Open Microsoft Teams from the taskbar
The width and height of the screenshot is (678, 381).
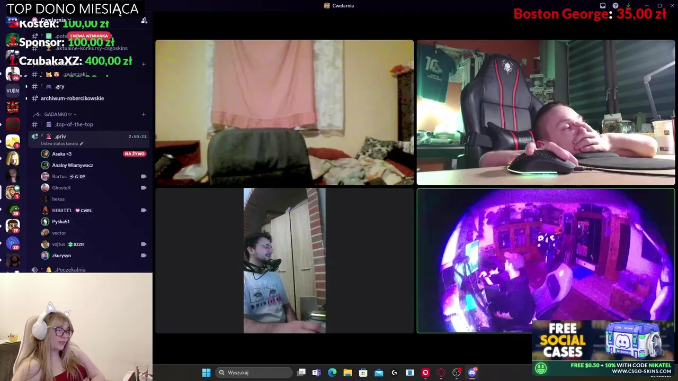click(x=316, y=373)
